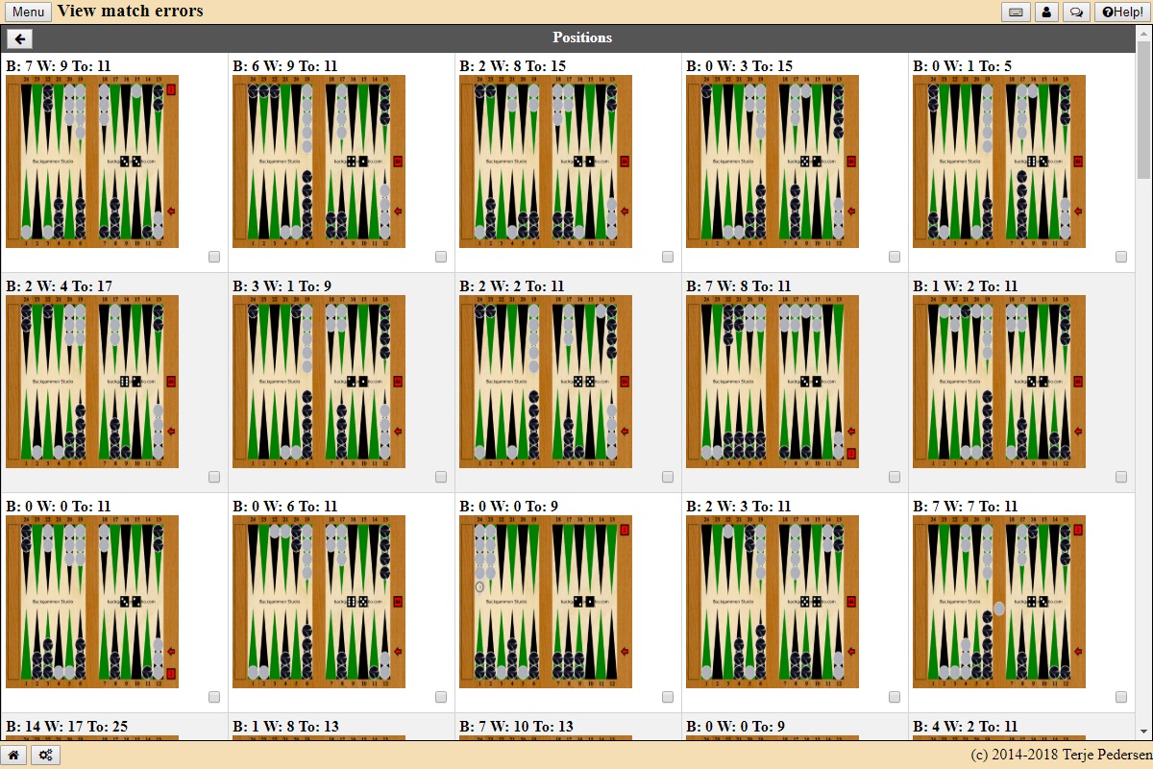Mark checkbox for position B: 7 W: 8 To: 11
Screen dimensions: 1153x769
(895, 477)
